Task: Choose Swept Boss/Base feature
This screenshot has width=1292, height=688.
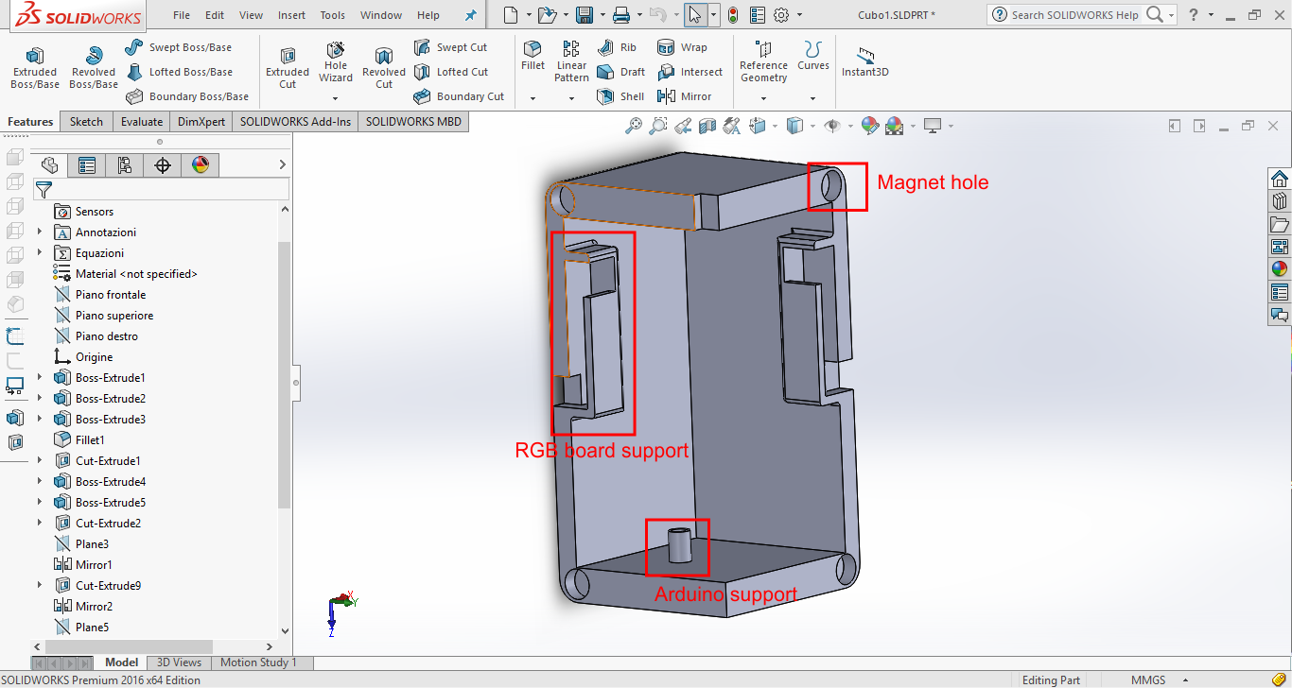Action: pyautogui.click(x=178, y=47)
